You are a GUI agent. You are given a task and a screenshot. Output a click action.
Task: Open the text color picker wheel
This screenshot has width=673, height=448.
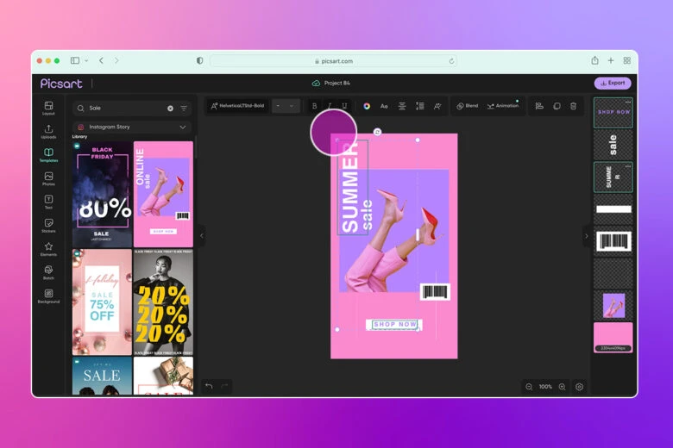367,106
